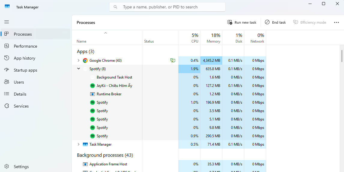Expand the Google Chrome process group

78,61
